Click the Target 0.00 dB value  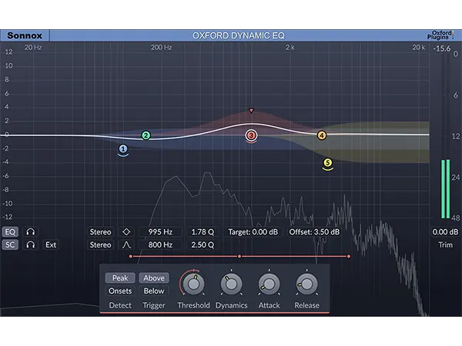point(253,232)
